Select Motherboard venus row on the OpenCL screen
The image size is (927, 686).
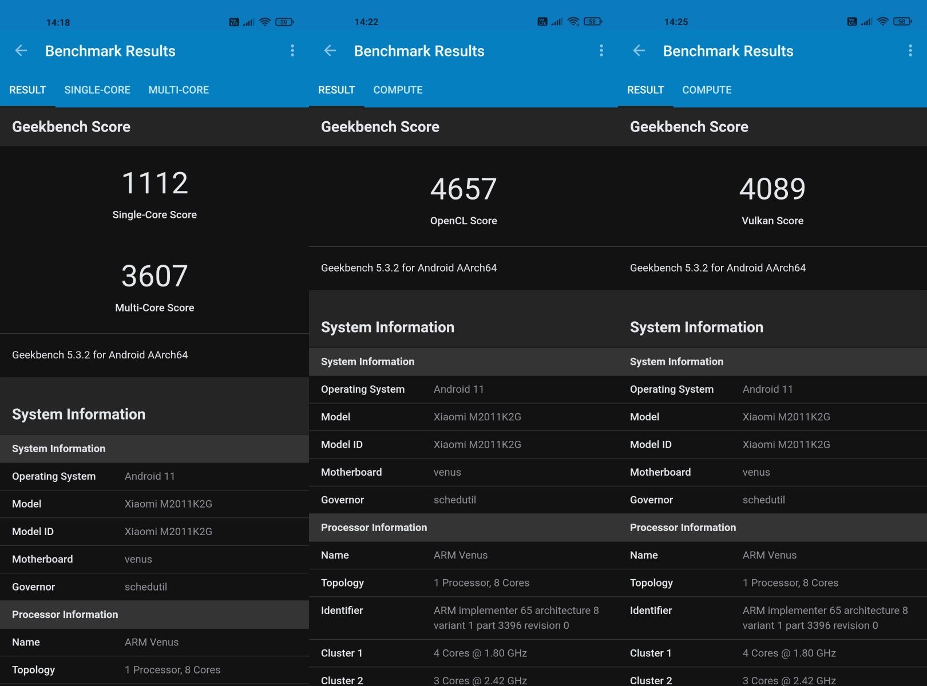click(x=463, y=472)
